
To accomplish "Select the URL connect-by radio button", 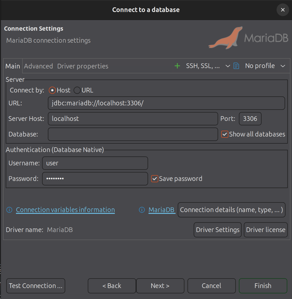I will (77, 90).
